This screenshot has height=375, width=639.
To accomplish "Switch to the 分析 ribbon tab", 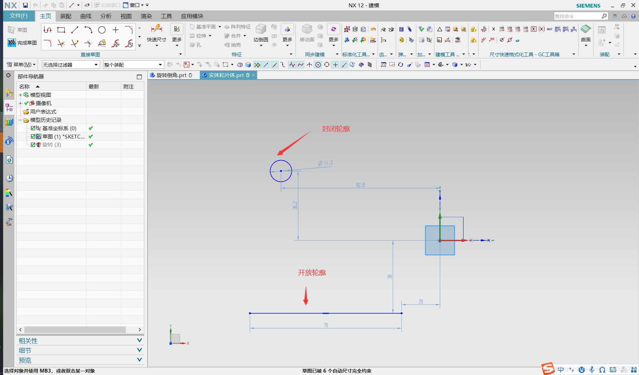I will [106, 16].
